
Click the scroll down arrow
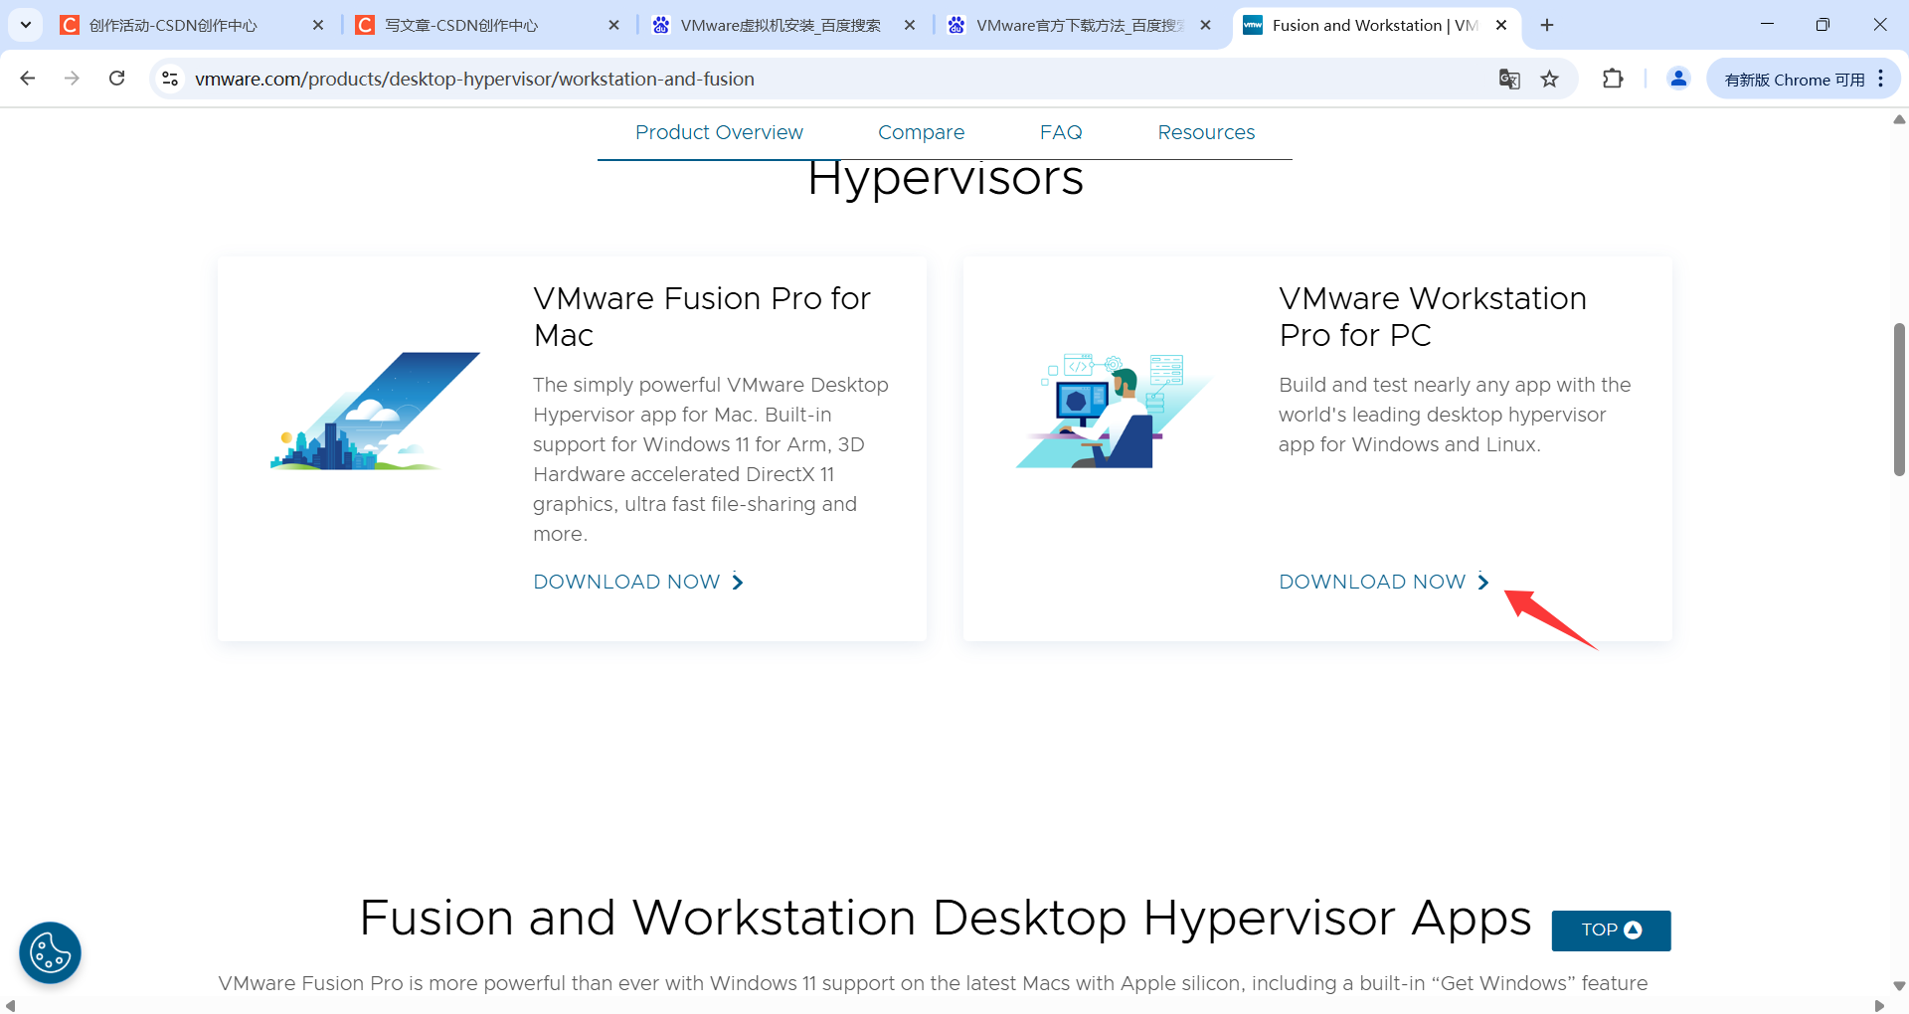[x=1899, y=986]
